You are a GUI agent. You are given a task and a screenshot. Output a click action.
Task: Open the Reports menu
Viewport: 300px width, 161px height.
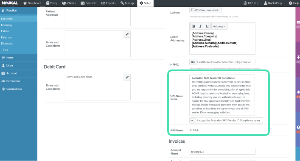(109, 3)
